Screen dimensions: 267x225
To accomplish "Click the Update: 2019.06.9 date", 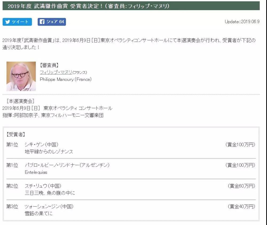I will (x=242, y=22).
